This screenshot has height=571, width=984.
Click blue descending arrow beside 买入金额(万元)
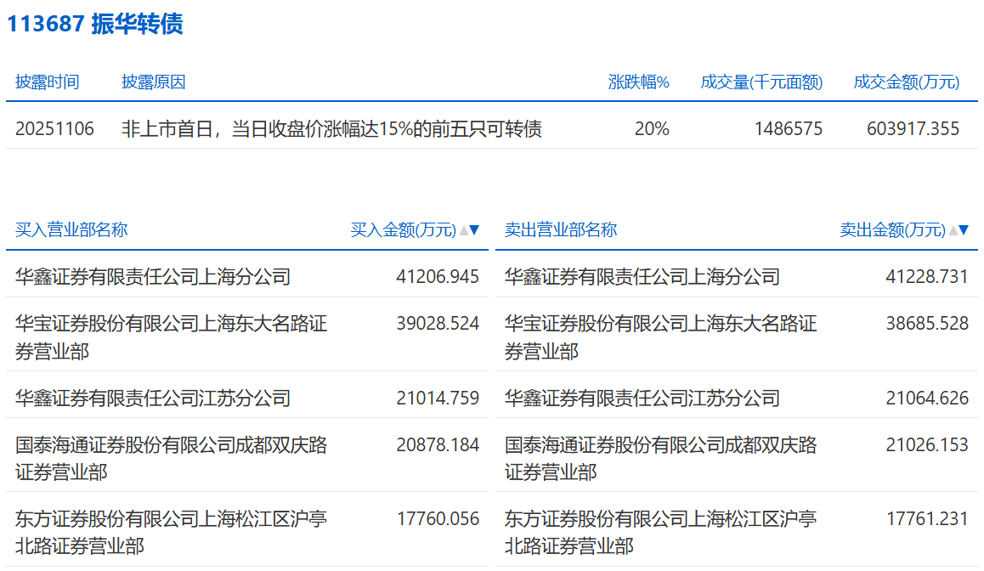click(x=474, y=230)
